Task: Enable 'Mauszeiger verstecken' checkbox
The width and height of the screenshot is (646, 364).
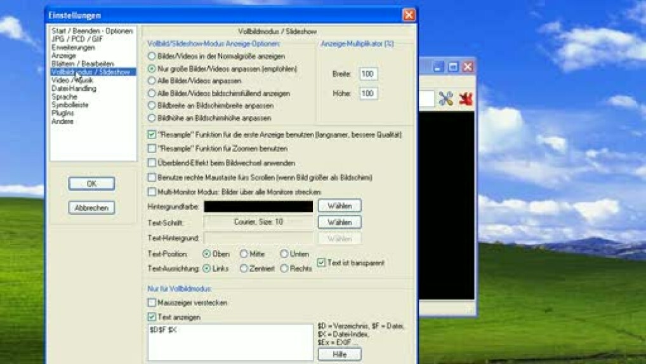Action: 152,303
